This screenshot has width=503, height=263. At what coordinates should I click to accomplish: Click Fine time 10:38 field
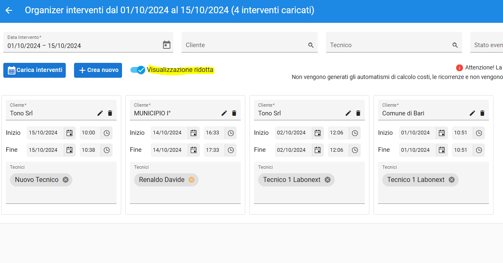90,150
